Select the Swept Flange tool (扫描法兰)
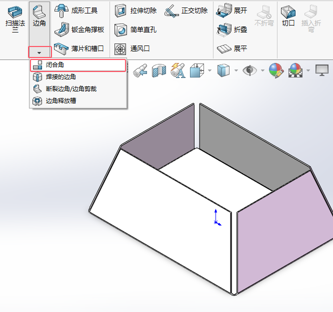The height and width of the screenshot is (312, 333). pyautogui.click(x=15, y=18)
